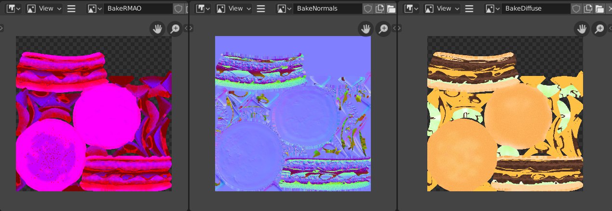Toggle fake user shield for BakeNormals
The image size is (612, 211).
[368, 9]
